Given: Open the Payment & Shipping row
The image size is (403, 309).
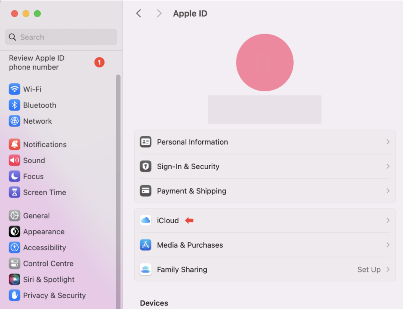Looking at the screenshot, I should (265, 191).
